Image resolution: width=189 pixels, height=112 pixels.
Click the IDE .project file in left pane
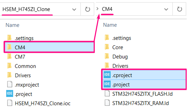23,94
